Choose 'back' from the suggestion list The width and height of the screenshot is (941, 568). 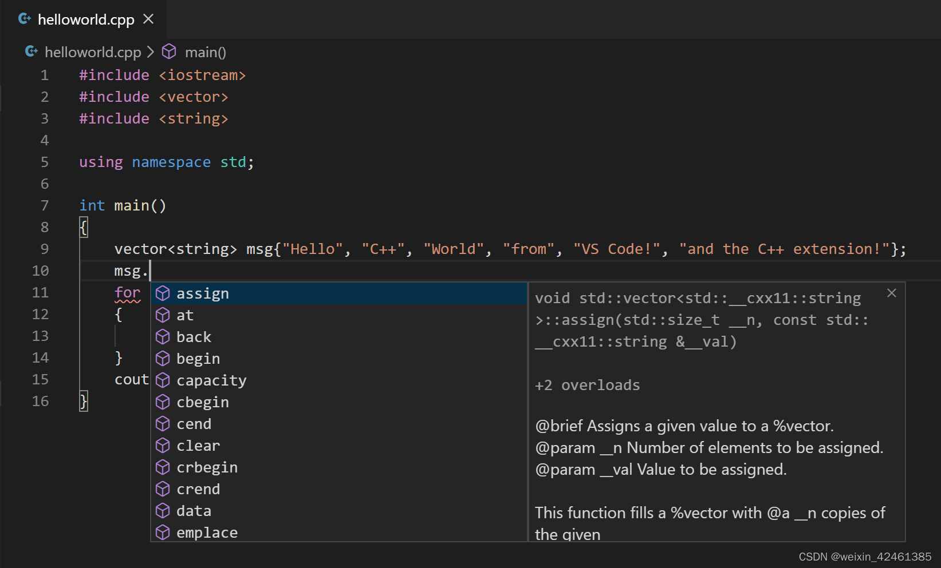point(194,337)
